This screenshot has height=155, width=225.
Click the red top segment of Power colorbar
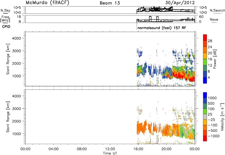(x=205, y=37)
